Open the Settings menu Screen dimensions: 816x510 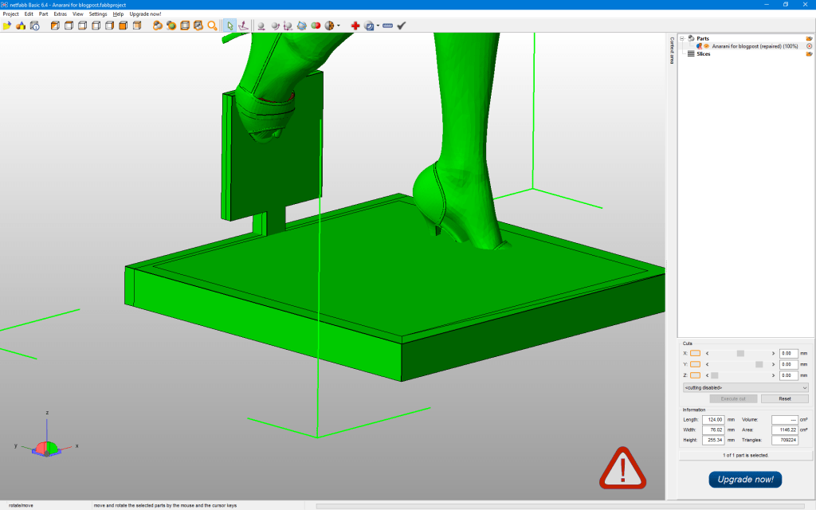pos(98,14)
